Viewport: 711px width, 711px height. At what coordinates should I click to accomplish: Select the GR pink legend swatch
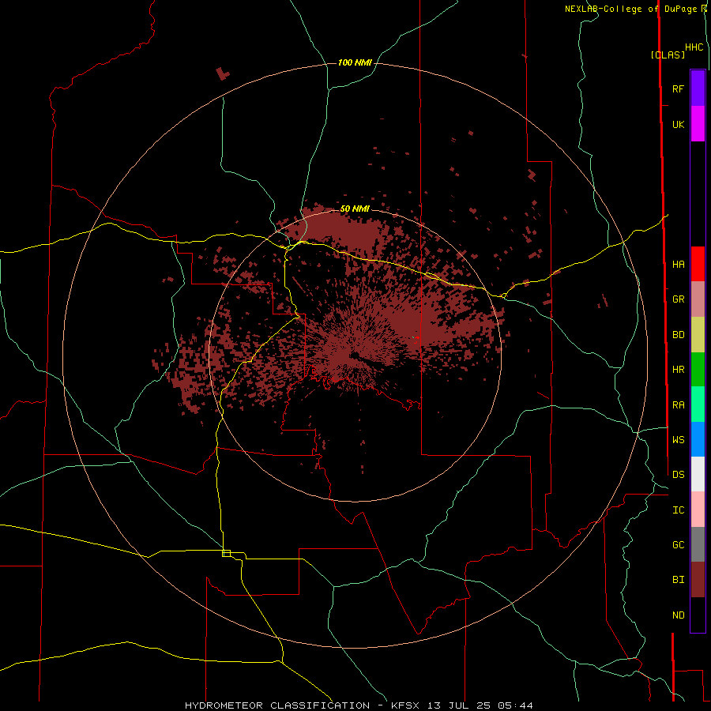(x=698, y=299)
